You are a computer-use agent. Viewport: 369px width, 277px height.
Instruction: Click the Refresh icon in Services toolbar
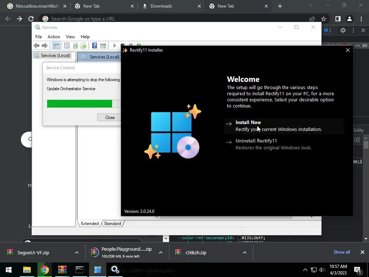click(75, 45)
